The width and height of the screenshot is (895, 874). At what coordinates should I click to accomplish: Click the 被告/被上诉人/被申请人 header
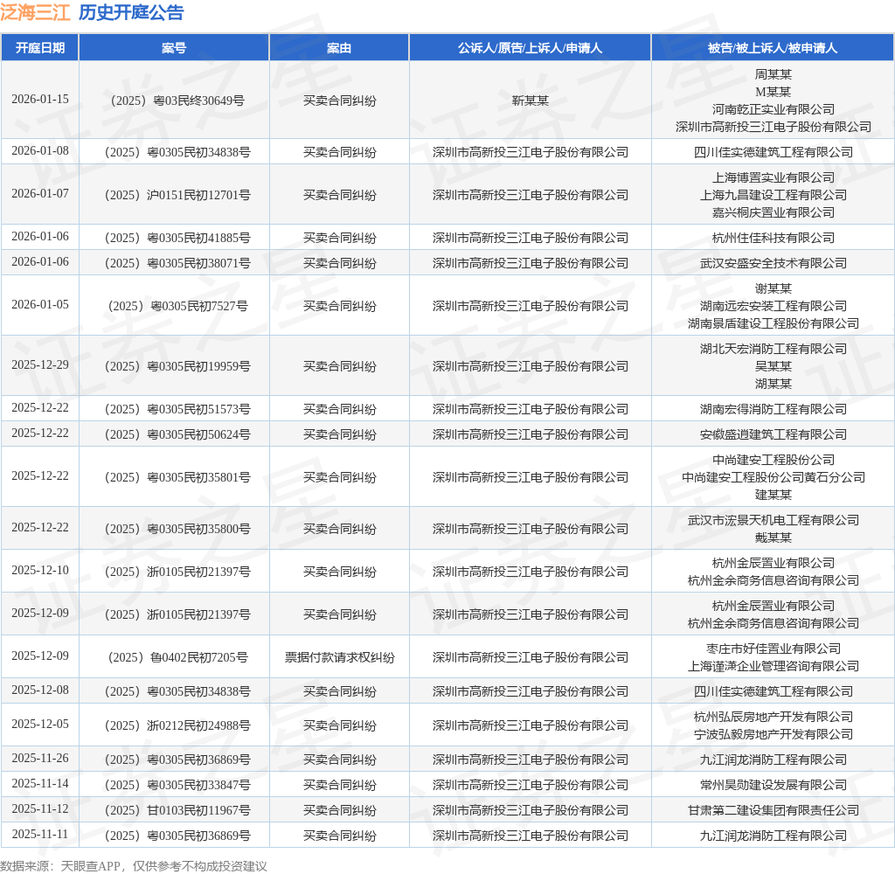coord(773,48)
